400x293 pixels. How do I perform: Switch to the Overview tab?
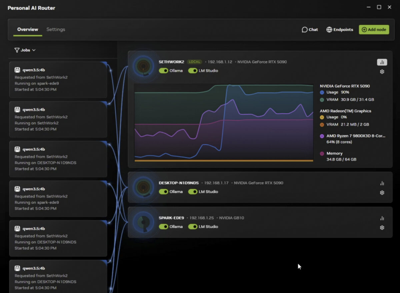click(28, 29)
